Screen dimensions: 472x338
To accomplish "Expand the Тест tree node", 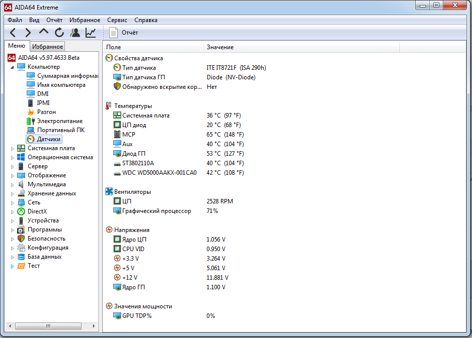I will pyautogui.click(x=13, y=266).
